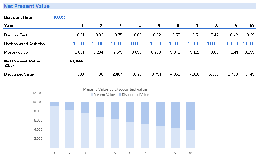Click the chart title Present Value vs Discounted Value
Screen dimensions: 276x158
[x=115, y=89]
